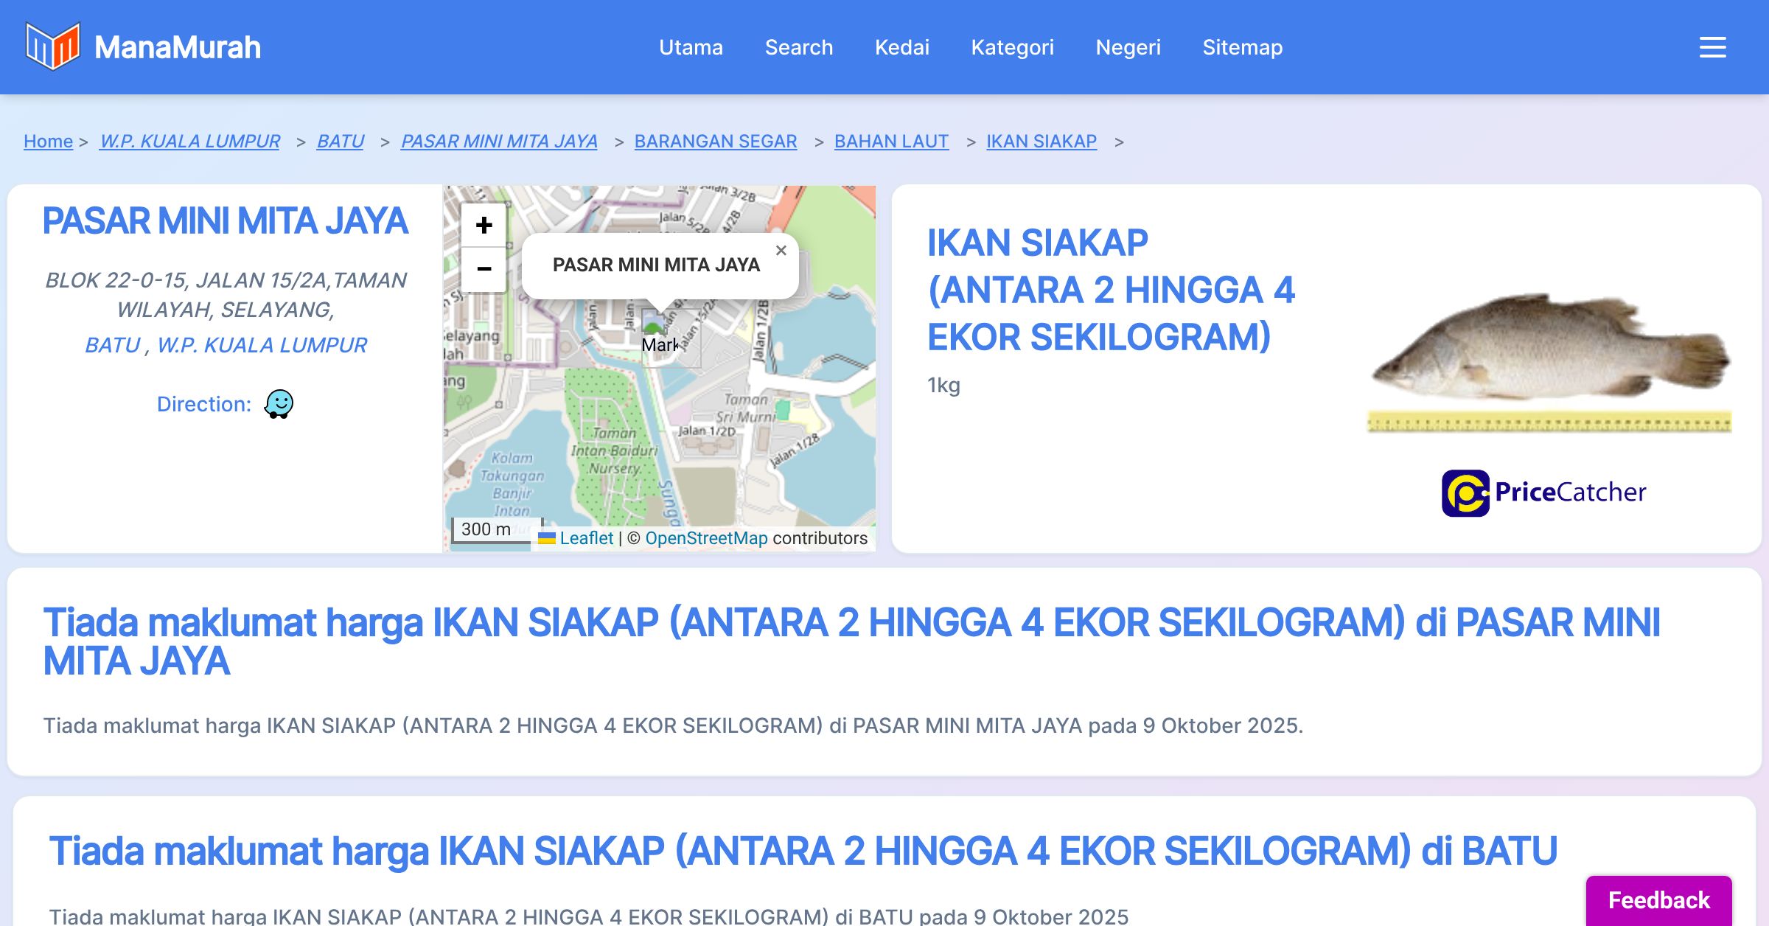
Task: Open the BAHAN LAUT breadcrumb link
Action: pos(890,141)
